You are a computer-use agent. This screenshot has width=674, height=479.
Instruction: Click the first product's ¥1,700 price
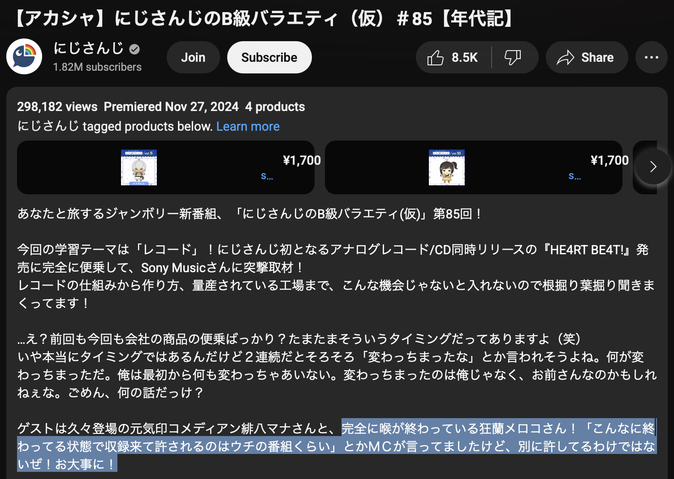tap(302, 160)
